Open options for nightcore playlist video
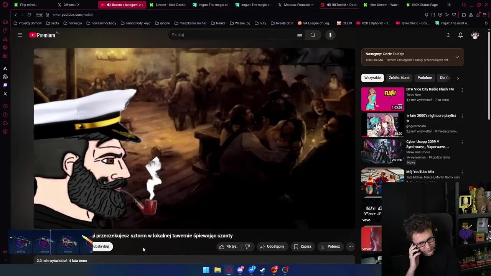The height and width of the screenshot is (276, 491). pos(462,116)
